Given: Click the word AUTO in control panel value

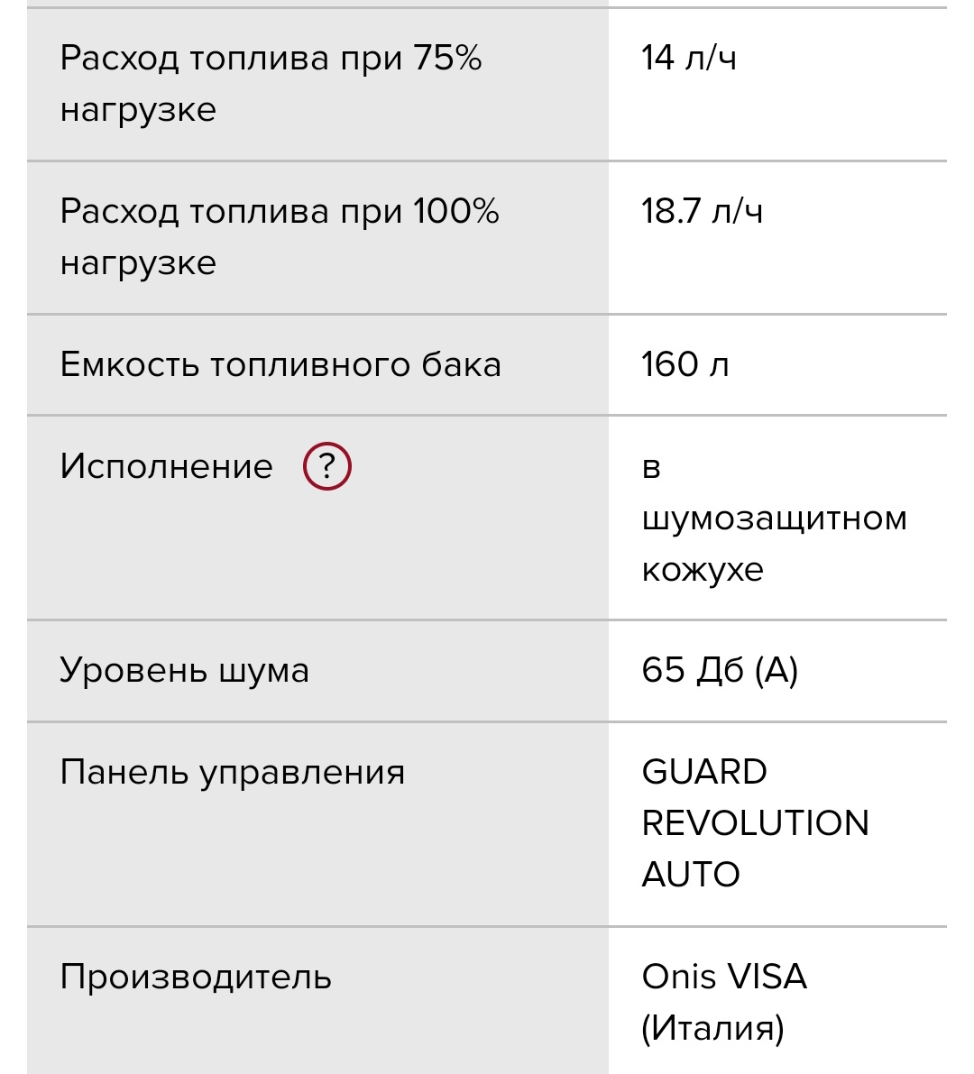Looking at the screenshot, I should coord(691,875).
